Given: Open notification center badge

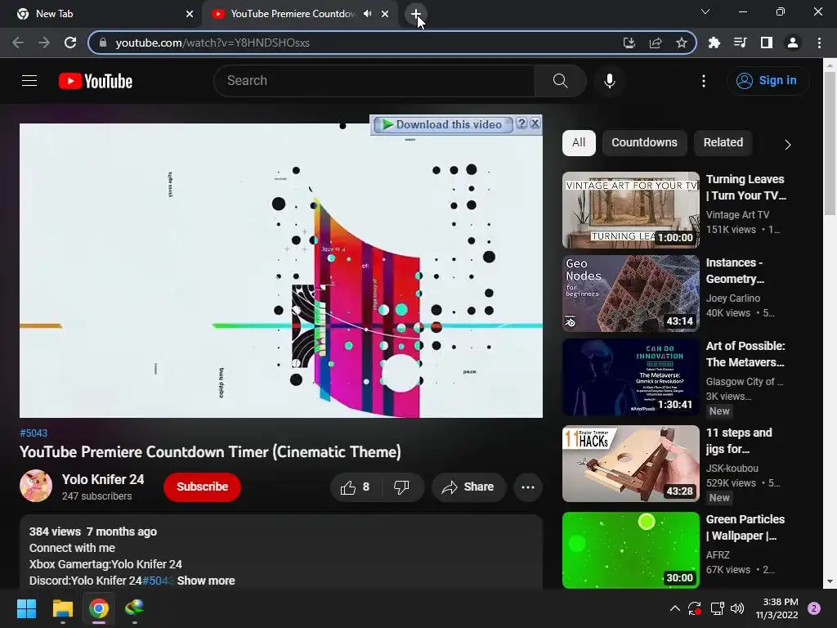Looking at the screenshot, I should tap(814, 608).
